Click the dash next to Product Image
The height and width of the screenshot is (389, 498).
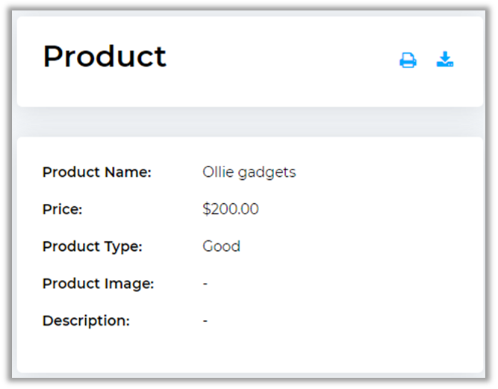point(205,284)
